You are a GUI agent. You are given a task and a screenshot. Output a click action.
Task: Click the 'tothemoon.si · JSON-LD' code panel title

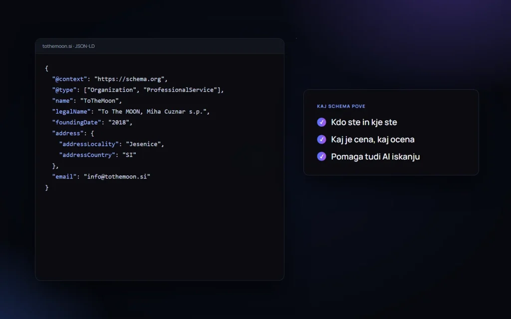68,46
